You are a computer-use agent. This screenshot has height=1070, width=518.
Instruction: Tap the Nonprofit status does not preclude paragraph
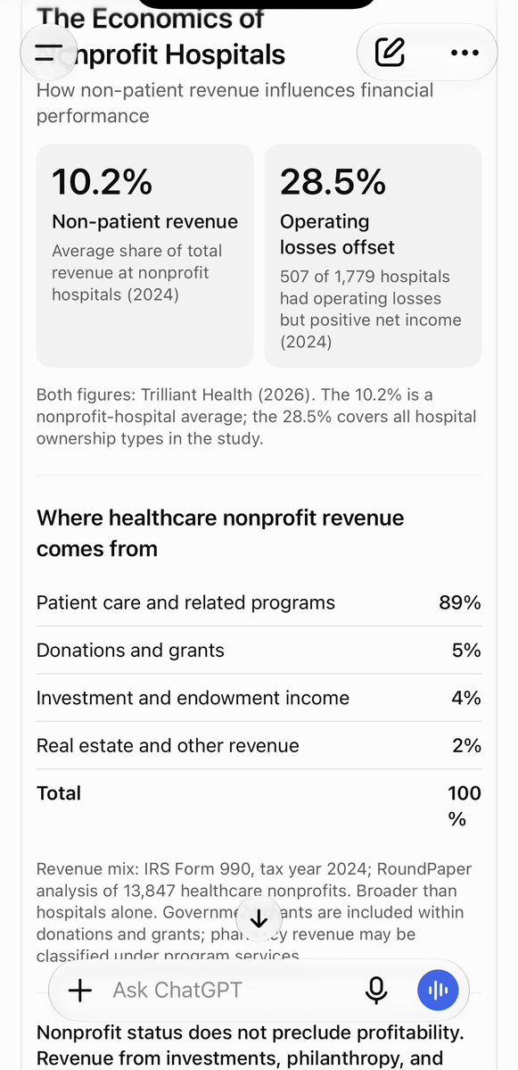[251, 1045]
